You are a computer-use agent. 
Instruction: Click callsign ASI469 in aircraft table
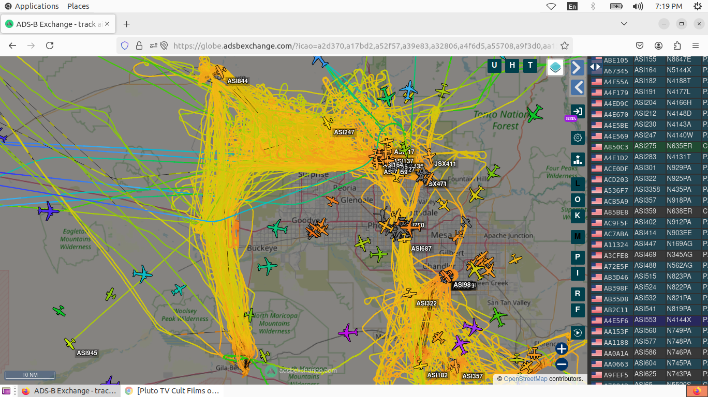click(x=645, y=255)
